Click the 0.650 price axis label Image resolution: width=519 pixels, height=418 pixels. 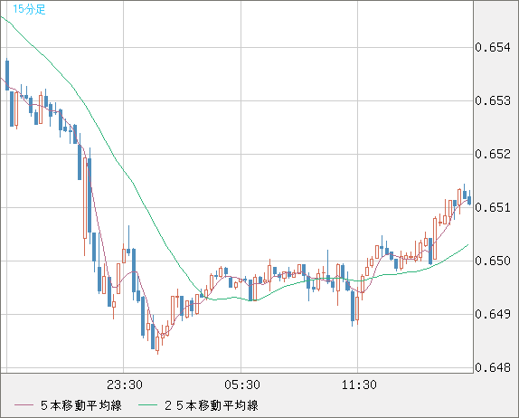point(493,261)
